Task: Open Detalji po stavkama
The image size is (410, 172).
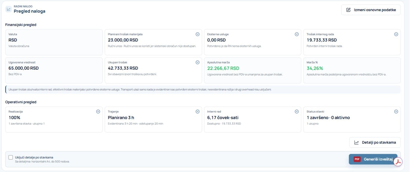Action: click(x=375, y=142)
